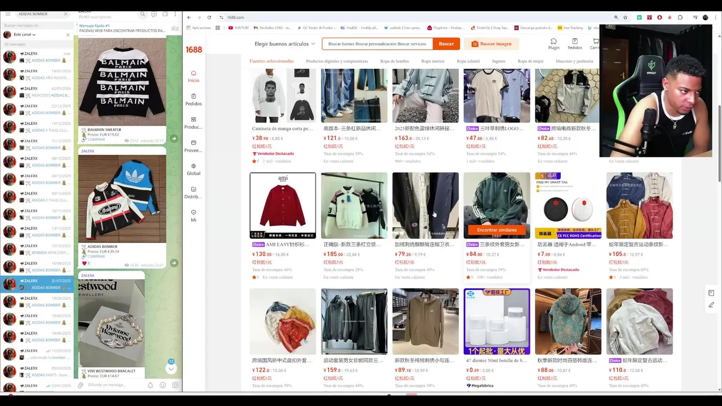This screenshot has height=406, width=722.
Task: Click 'Buscar imagen' image search button
Action: 491,43
